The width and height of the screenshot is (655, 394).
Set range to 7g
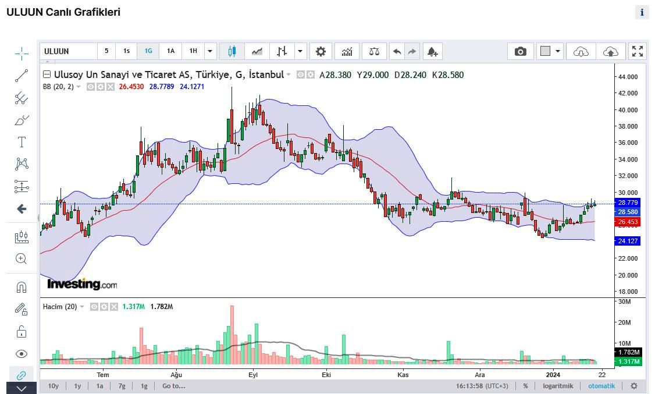(x=122, y=386)
